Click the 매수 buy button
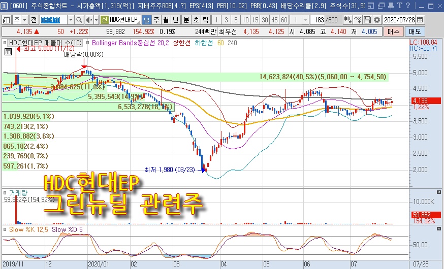Image resolution: width=444 pixels, height=269 pixels. pyautogui.click(x=393, y=31)
